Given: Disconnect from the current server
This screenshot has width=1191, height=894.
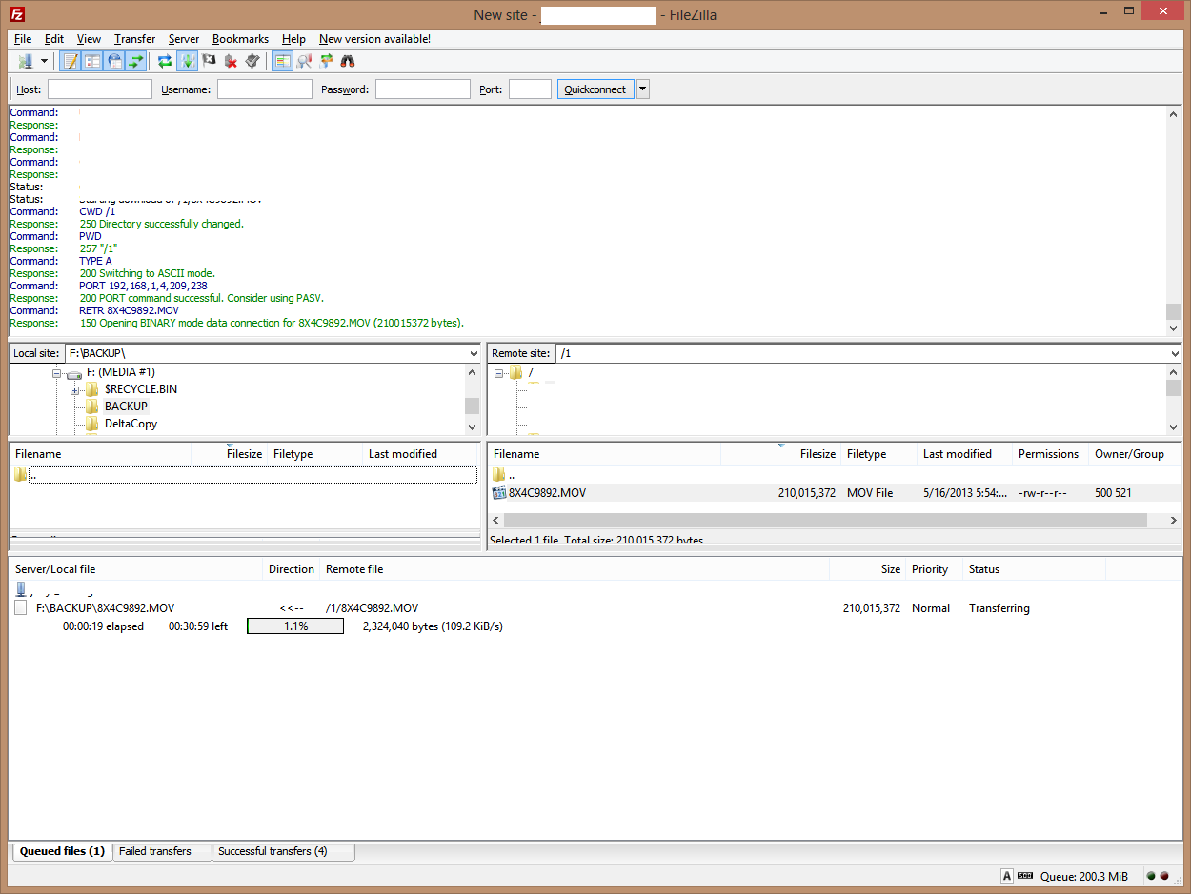Looking at the screenshot, I should point(231,61).
